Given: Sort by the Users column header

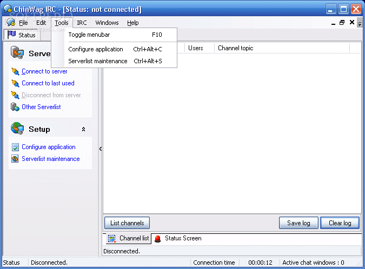Looking at the screenshot, I should coord(200,48).
